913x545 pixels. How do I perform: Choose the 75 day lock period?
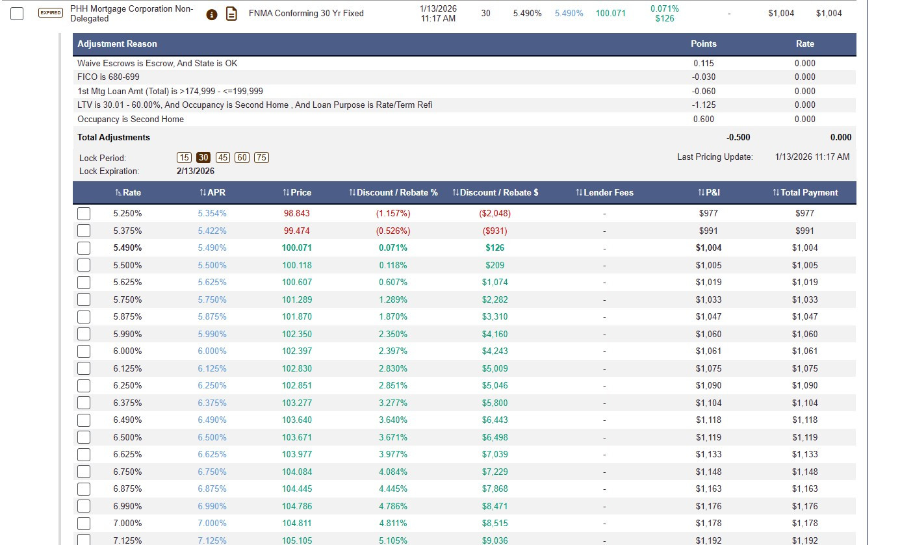[x=261, y=157]
